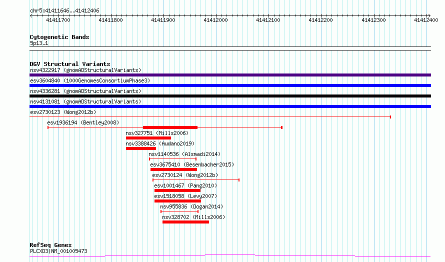This screenshot has width=445, height=262.
Task: Click the black nsv4336281 variant bar
Action: point(230,96)
